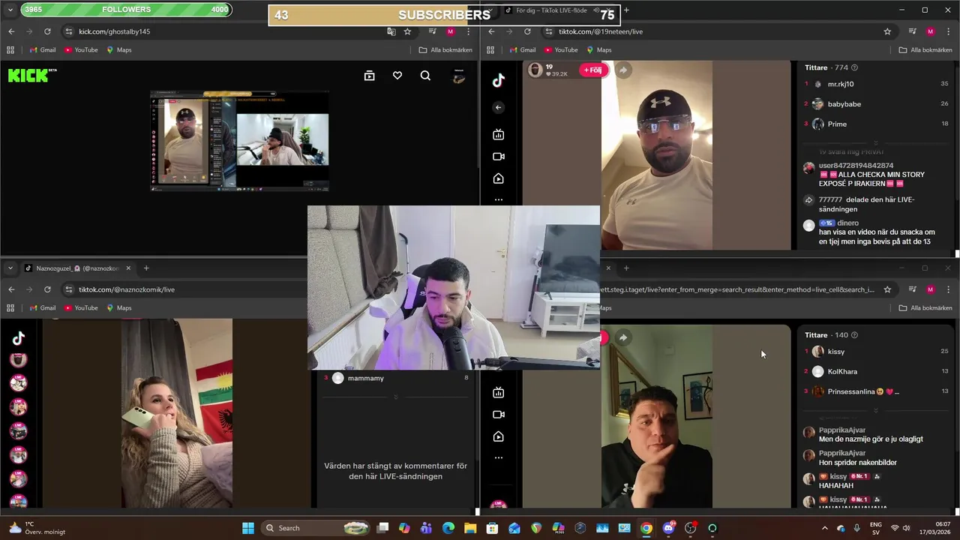Screen dimensions: 960x540
Task: Bookmark the bottom-right TikTok page with the star
Action: 887,289
